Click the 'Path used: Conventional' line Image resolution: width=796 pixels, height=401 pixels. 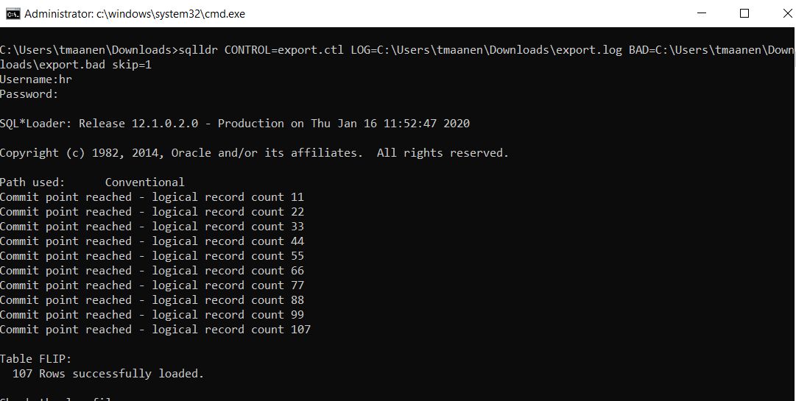click(92, 182)
